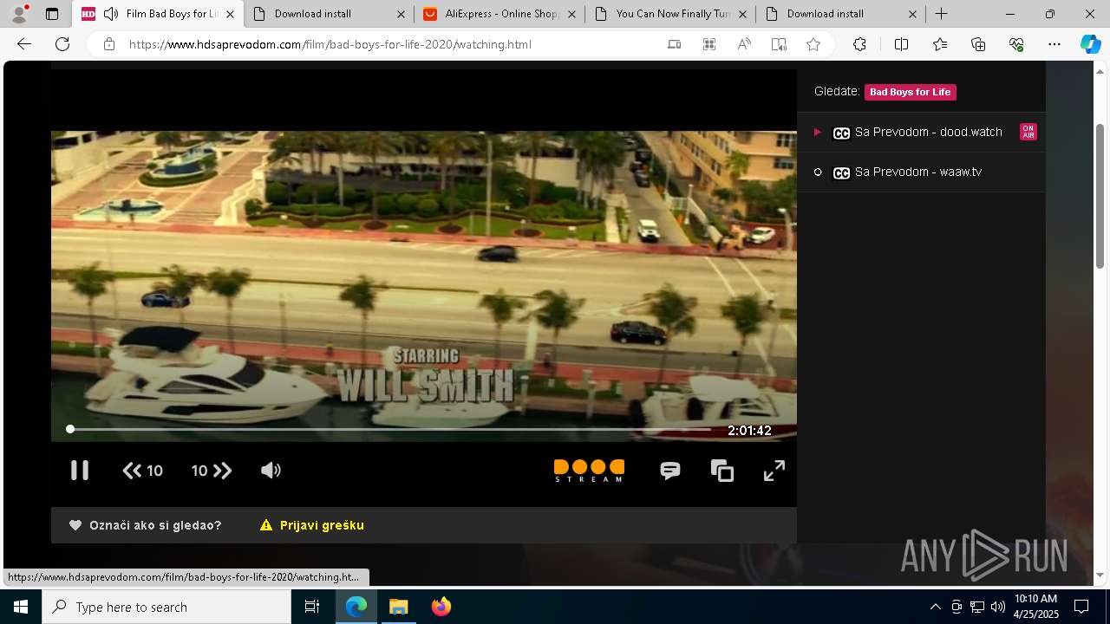Open picture-in-picture overlay icon
Viewport: 1110px width, 624px height.
coord(722,471)
